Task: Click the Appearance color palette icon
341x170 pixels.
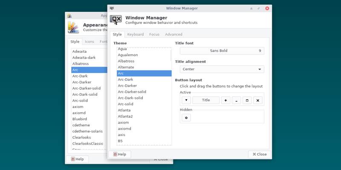Action: (x=73, y=27)
